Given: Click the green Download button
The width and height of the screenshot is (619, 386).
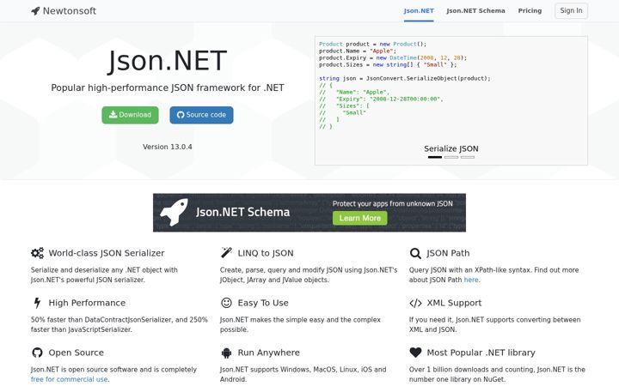Looking at the screenshot, I should [131, 115].
